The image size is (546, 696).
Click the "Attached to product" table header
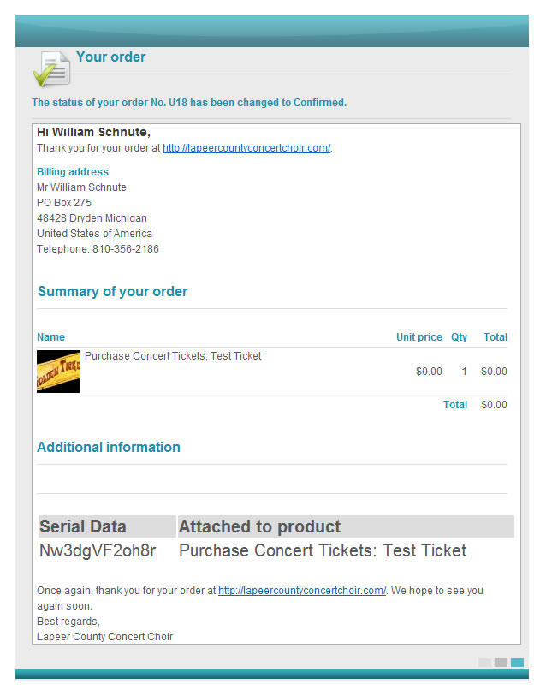pyautogui.click(x=259, y=526)
